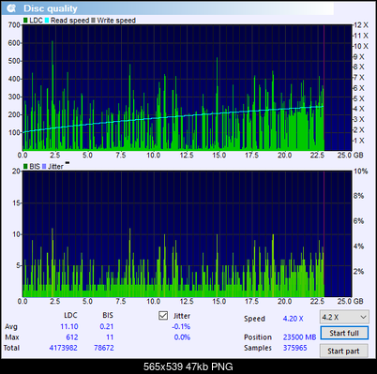Click the Start full button
This screenshot has width=377, height=374.
344,333
